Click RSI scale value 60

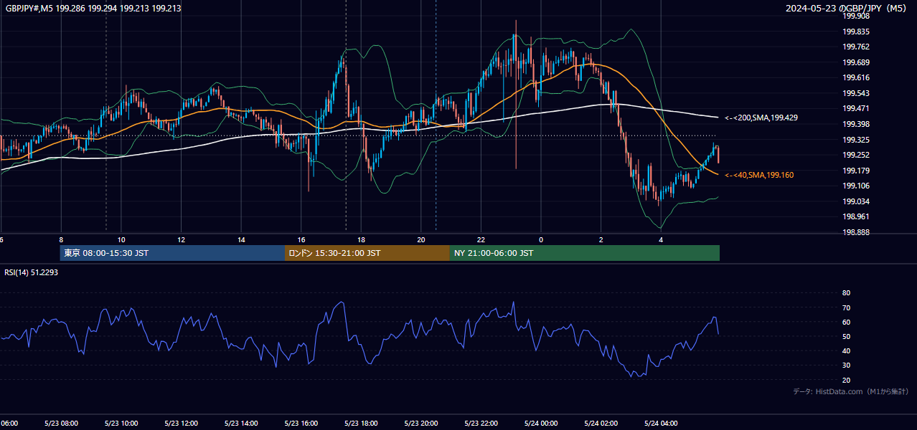[846, 322]
